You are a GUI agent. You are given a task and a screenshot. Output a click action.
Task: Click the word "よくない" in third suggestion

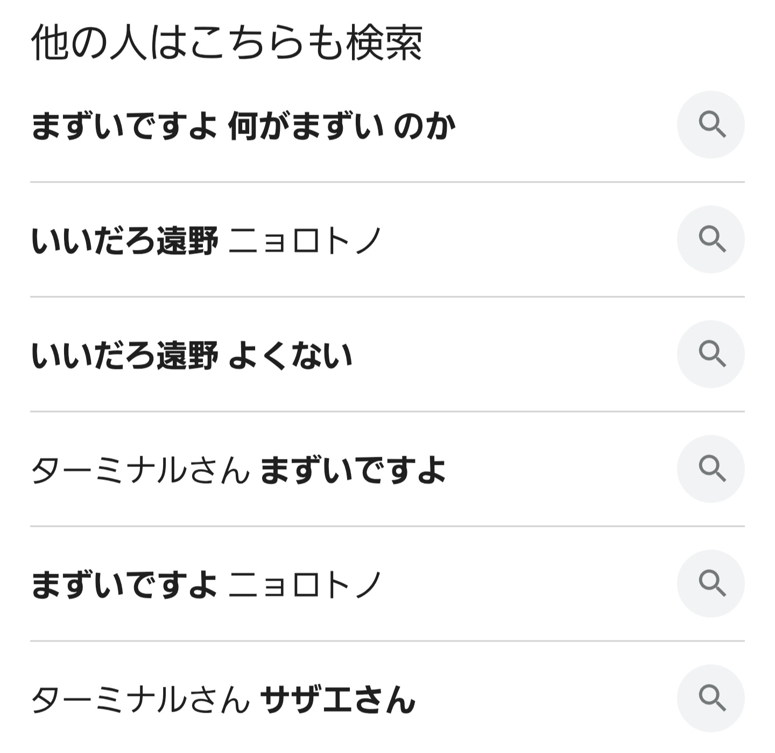point(291,355)
